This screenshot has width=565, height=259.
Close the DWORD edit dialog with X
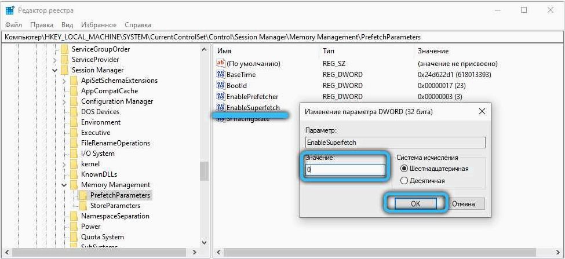482,112
